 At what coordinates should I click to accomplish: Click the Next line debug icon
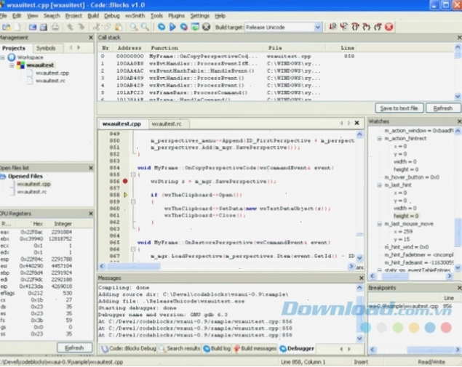click(x=355, y=27)
